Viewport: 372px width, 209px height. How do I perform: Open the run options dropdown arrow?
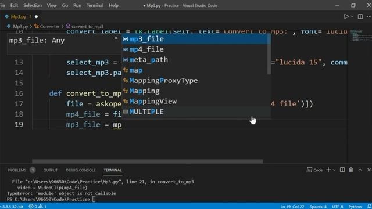[x=352, y=16]
